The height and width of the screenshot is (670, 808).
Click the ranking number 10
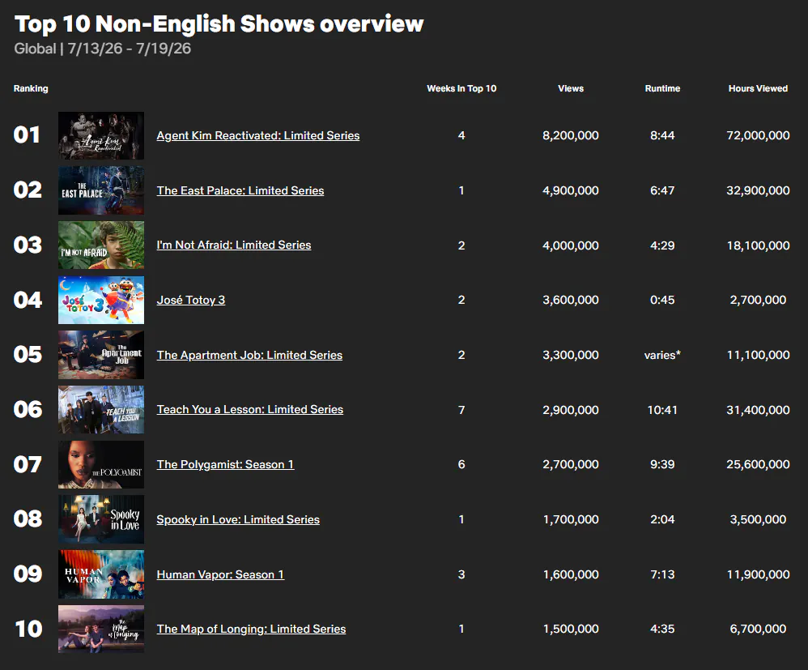point(28,629)
